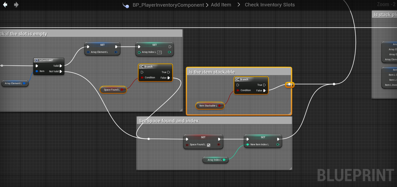This screenshot has height=187, width=397.
Task: Click the gear icon on IsItemValid? node
Action: [37, 60]
